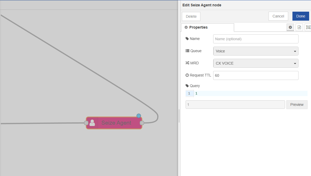Place cursor in the Query editor line

pos(249,93)
